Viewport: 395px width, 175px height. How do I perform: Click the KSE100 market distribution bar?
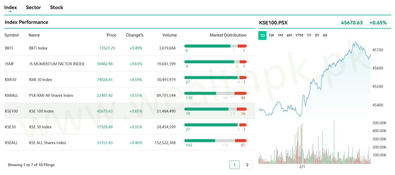click(215, 109)
